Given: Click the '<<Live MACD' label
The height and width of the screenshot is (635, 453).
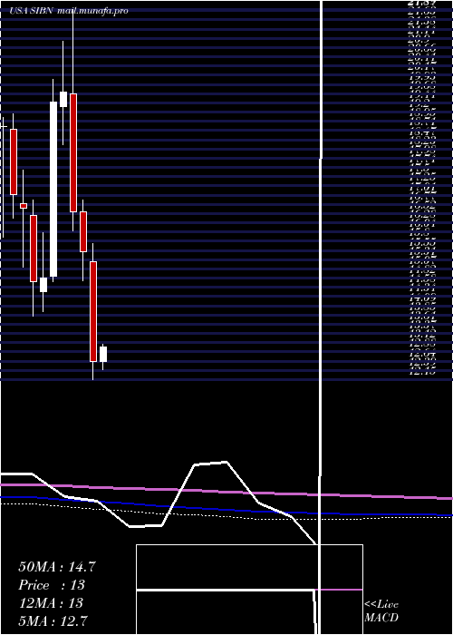Looking at the screenshot, I should click(x=381, y=611).
